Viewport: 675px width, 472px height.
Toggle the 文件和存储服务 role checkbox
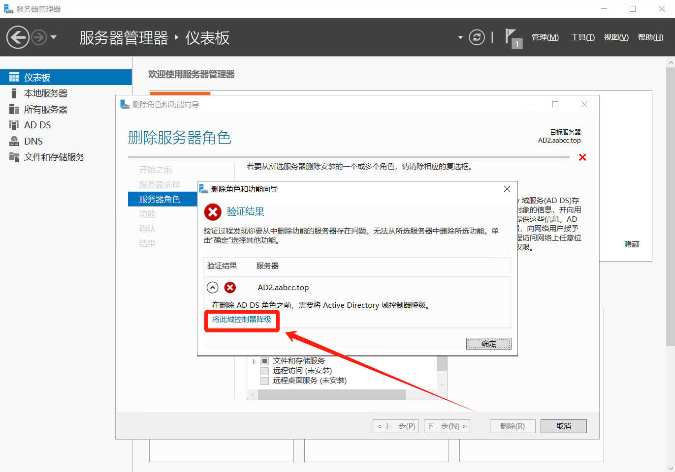coord(265,361)
